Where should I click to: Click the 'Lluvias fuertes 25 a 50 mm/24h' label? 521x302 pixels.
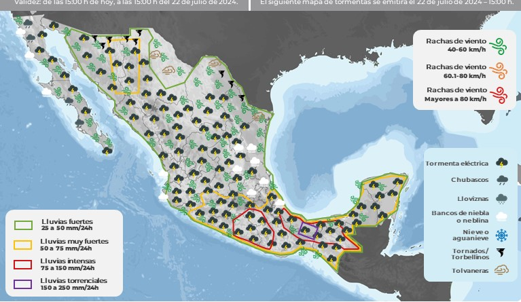[67, 225]
